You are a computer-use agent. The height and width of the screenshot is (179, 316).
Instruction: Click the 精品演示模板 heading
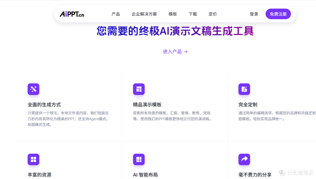click(x=147, y=105)
